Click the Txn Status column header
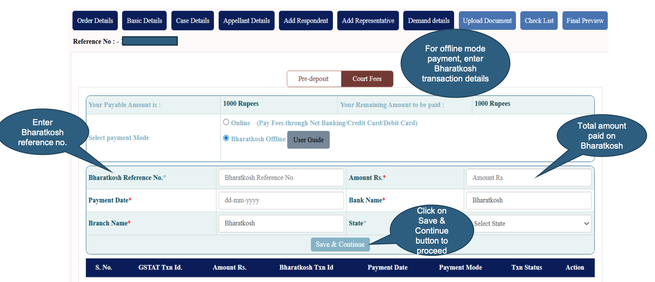 point(526,267)
